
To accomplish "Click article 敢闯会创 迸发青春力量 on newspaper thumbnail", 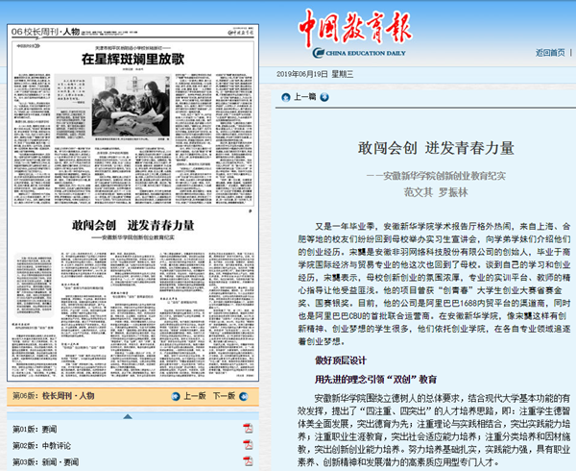I will pos(132,224).
